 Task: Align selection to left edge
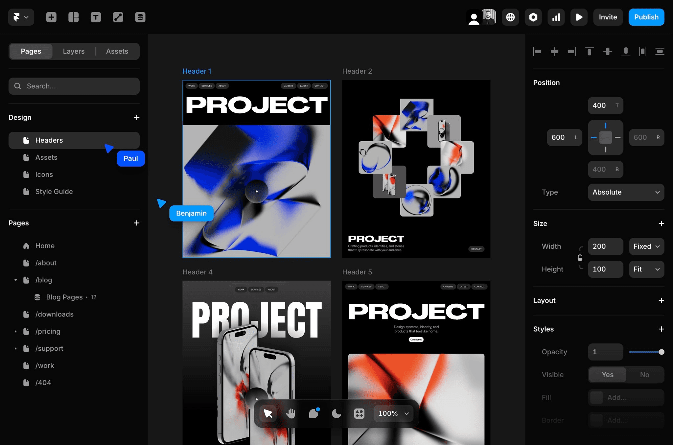[x=538, y=51]
